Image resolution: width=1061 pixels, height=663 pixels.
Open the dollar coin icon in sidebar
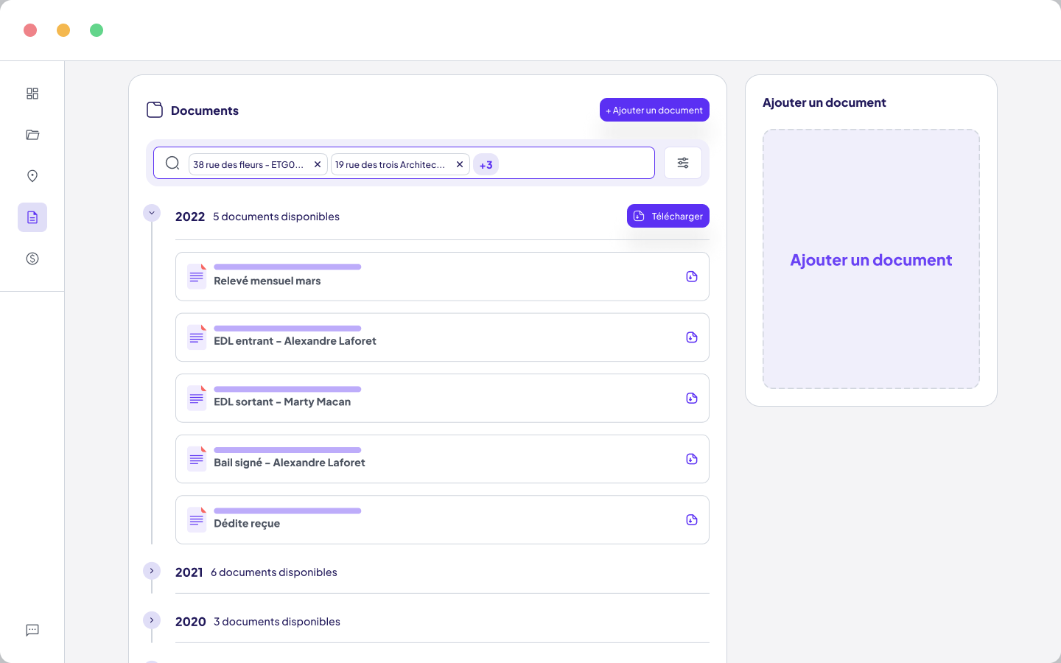(x=32, y=259)
